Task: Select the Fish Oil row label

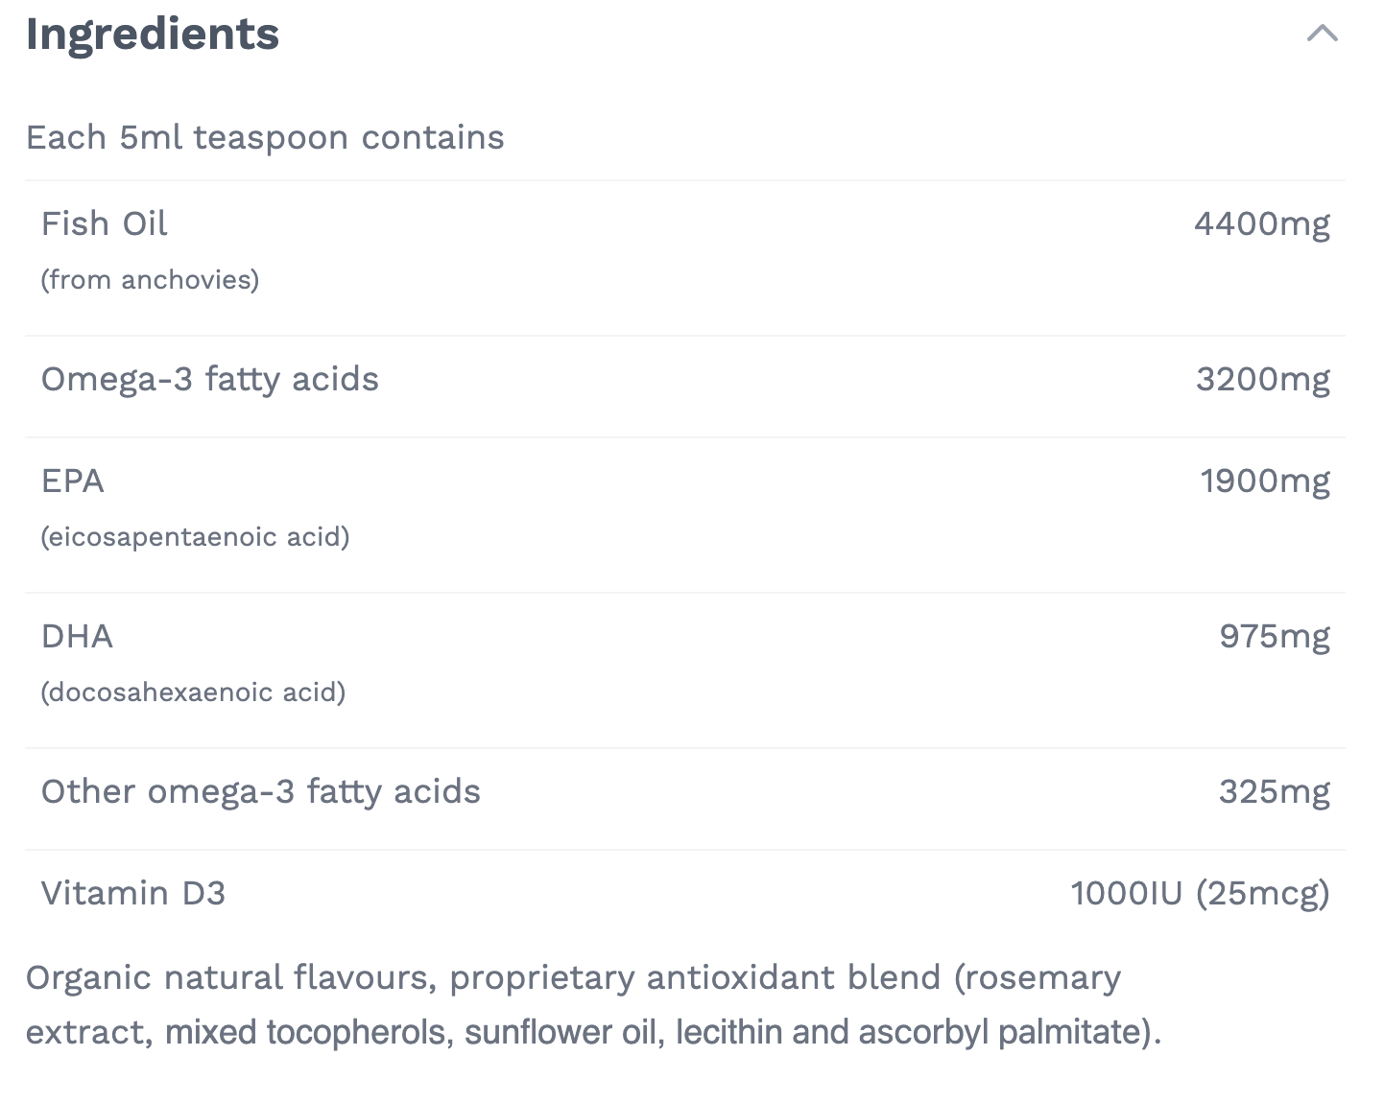Action: click(x=104, y=224)
